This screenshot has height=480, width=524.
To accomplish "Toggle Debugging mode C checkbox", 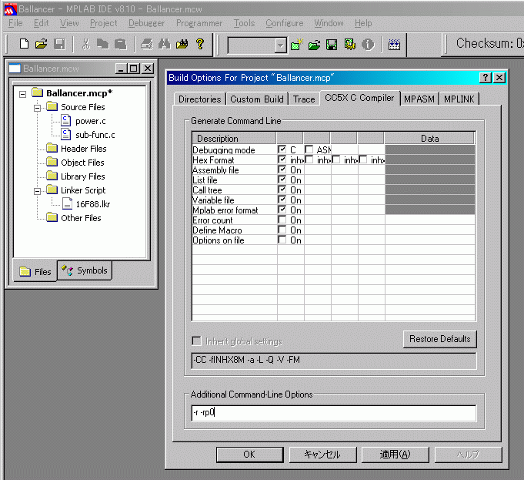I will pyautogui.click(x=282, y=149).
